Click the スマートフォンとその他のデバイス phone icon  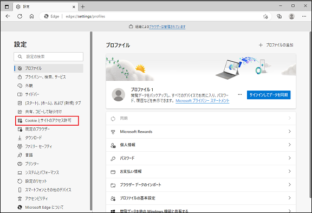click(x=19, y=190)
